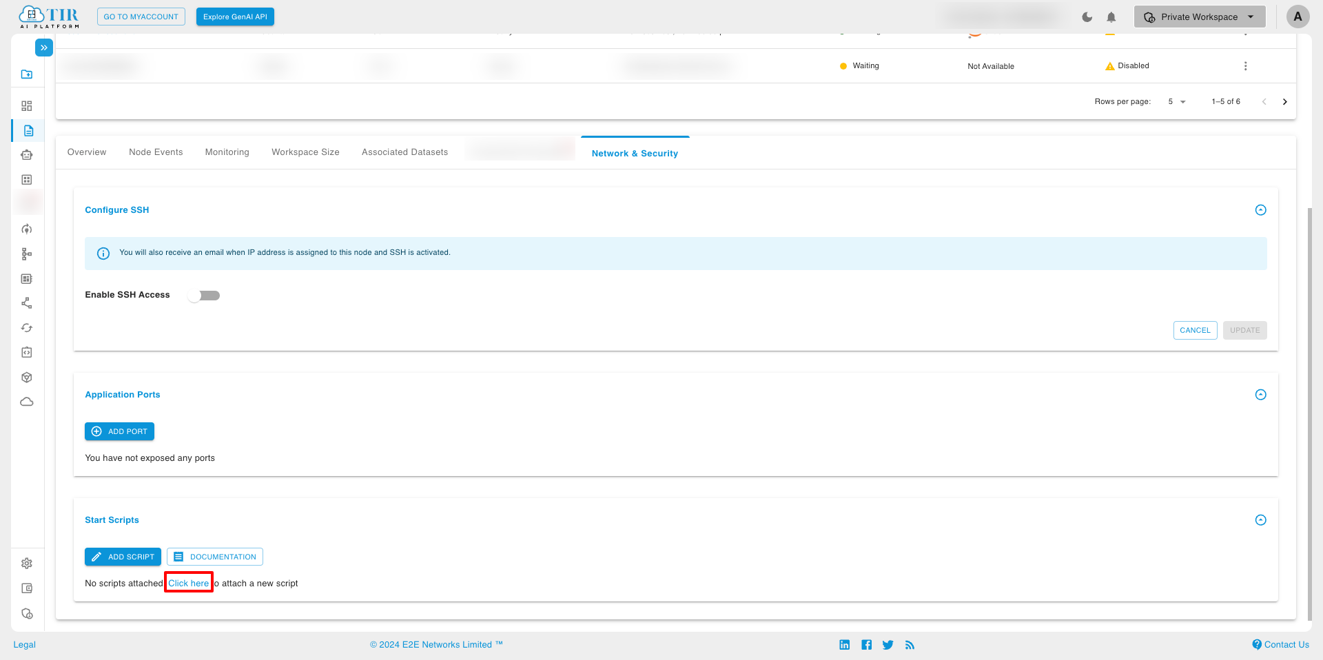Select the highlighted document icon in sidebar
Image resolution: width=1323 pixels, height=660 pixels.
point(28,131)
